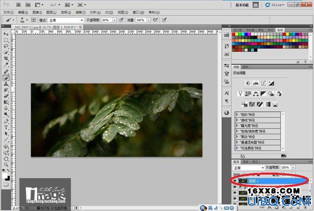314x211 pixels.
Task: Select the Gradient tool
Action: 6,102
